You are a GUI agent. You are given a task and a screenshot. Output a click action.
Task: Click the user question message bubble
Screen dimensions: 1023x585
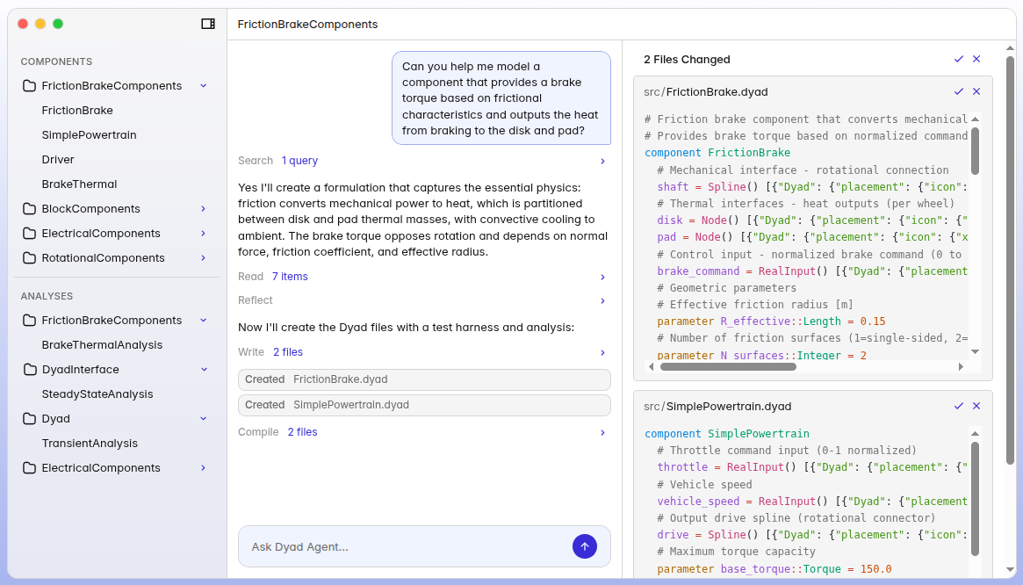[501, 97]
